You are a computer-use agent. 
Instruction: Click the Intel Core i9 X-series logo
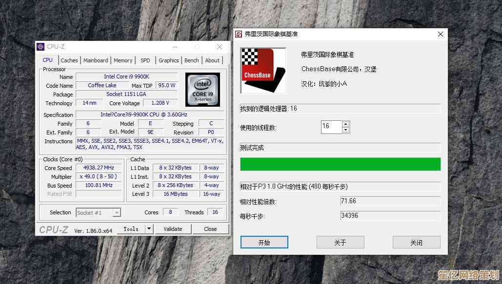click(202, 90)
